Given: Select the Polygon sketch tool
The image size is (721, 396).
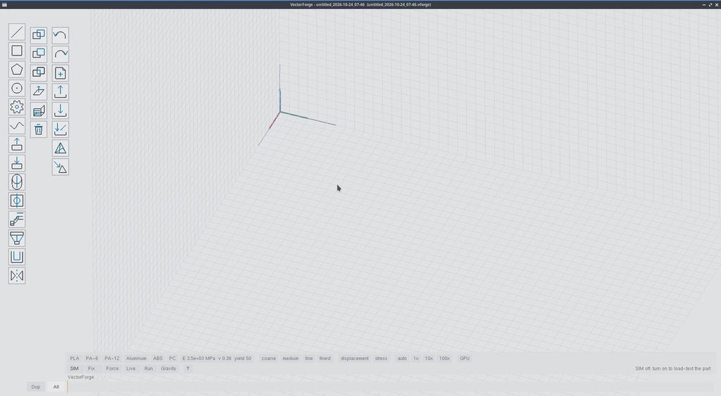Looking at the screenshot, I should point(17,70).
